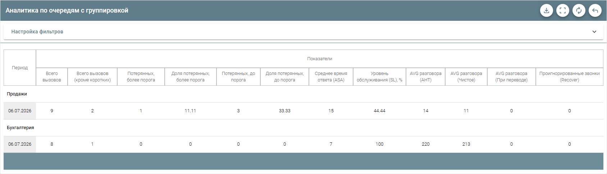Select the Уровень обслуживания (SL), % header
Image resolution: width=607 pixels, height=174 pixels.
pos(379,76)
